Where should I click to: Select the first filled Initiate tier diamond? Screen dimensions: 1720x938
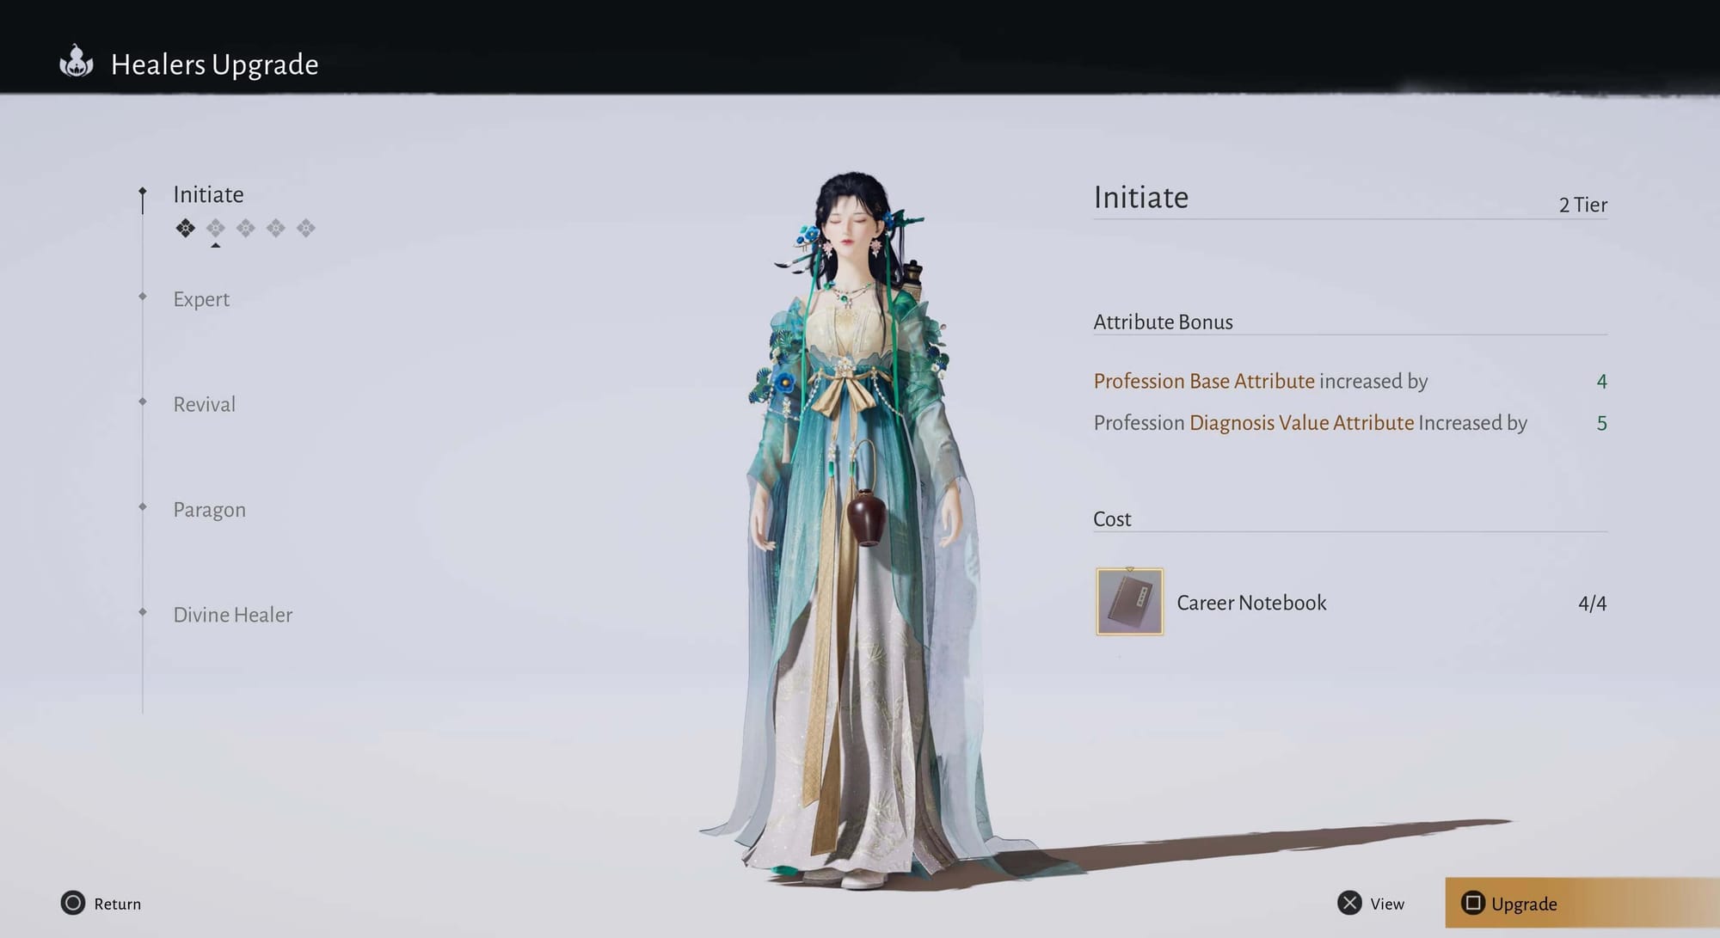click(186, 228)
